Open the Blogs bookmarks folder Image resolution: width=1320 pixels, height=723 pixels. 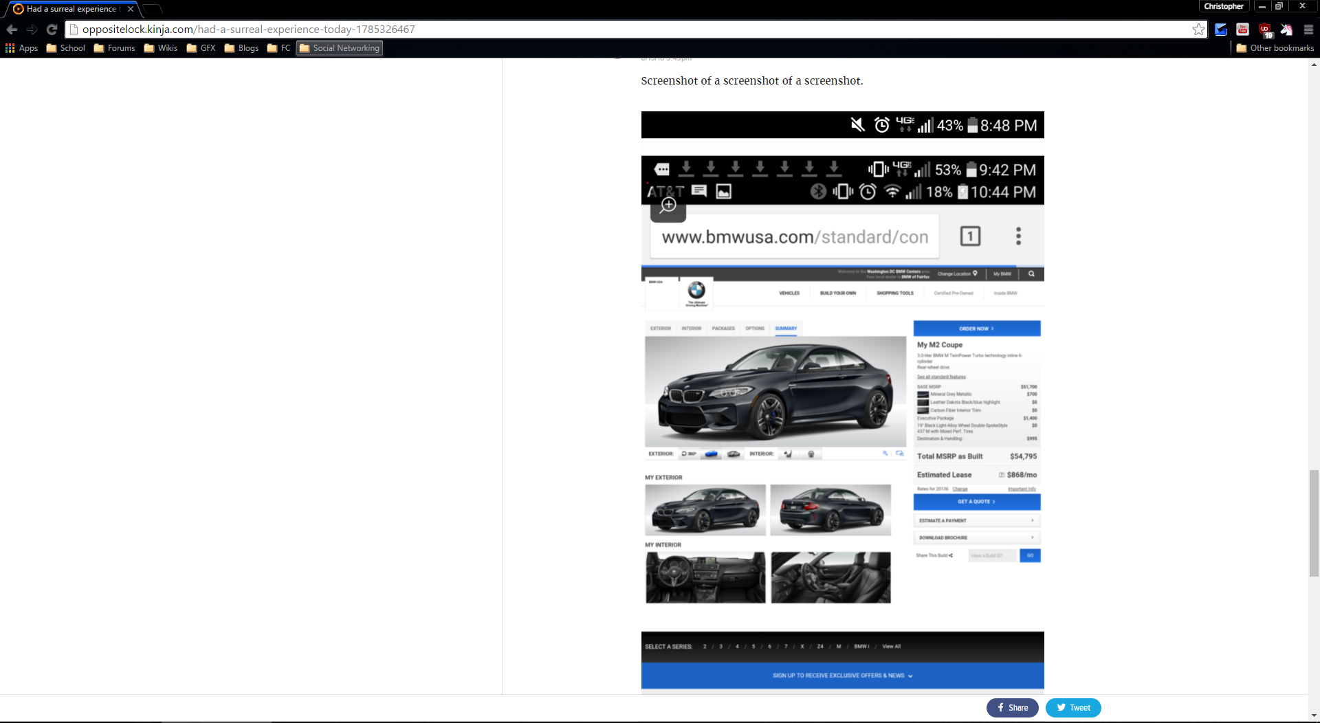(x=241, y=48)
